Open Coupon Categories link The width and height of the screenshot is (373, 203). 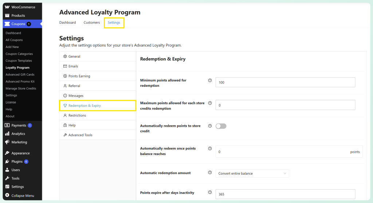[x=19, y=54]
